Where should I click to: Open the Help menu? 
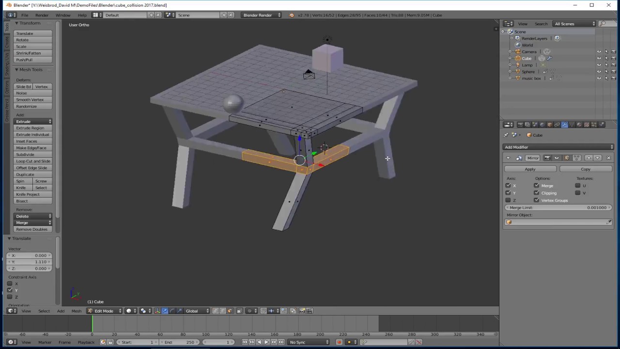[82, 15]
